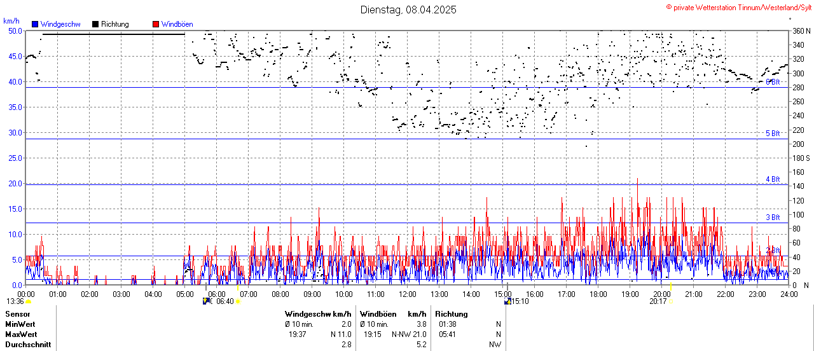
Task: Click the average gust value 5.2
Action: (x=421, y=345)
